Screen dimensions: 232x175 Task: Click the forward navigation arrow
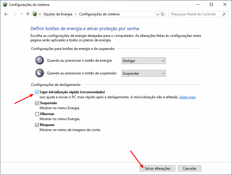(x=15, y=14)
